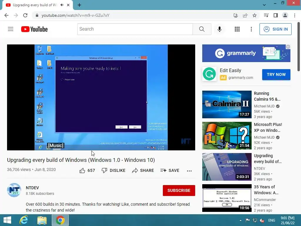Image resolution: width=301 pixels, height=226 pixels.
Task: Open more actions ellipsis below video
Action: coord(189,171)
